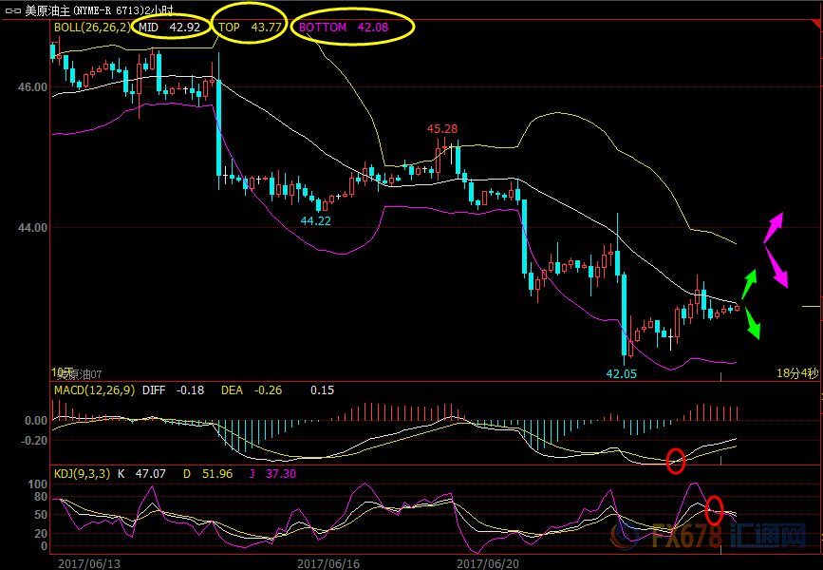Screen dimensions: 823x570
Task: Open the KDJ(9,3,3) indicator label
Action: [x=82, y=473]
